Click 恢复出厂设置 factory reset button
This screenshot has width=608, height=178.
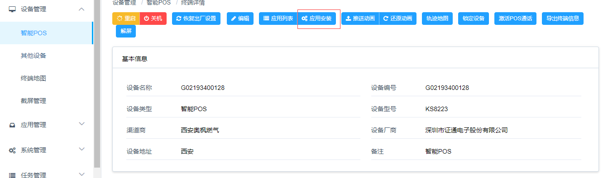196,19
